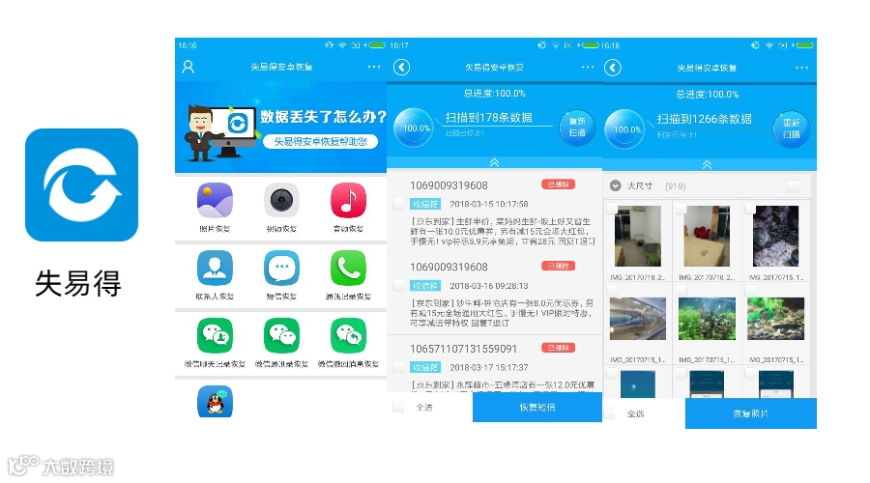Tap the back arrow on photo scan screen

pos(613,69)
